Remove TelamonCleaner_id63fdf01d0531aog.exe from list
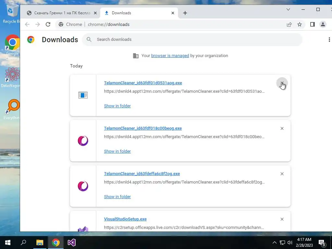Screen dimensions: 332x249 (x=282, y=83)
